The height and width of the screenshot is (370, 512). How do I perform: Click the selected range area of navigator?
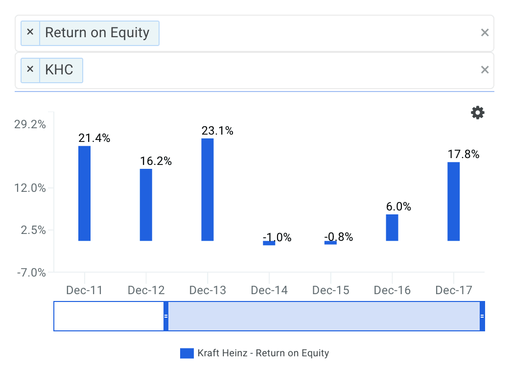323,316
